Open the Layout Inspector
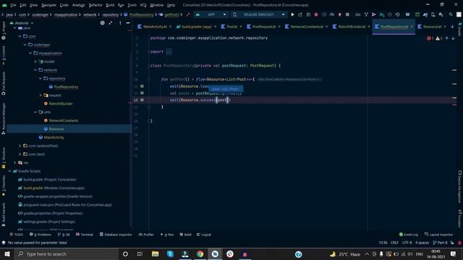The image size is (463, 260). tap(439, 235)
